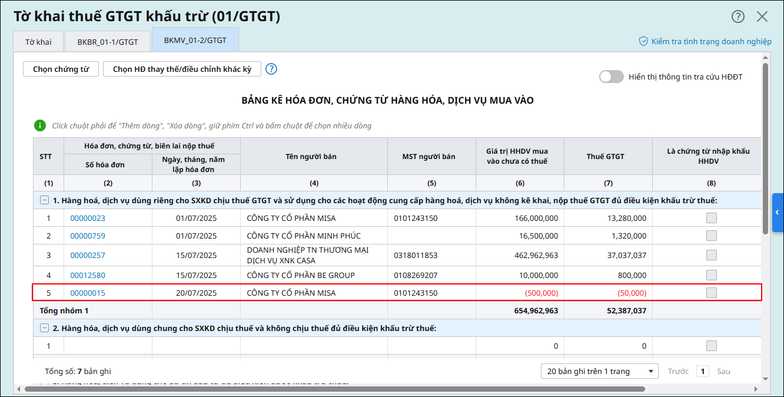Expand the blue side panel arrow
Image resolution: width=784 pixels, height=397 pixels.
click(778, 213)
